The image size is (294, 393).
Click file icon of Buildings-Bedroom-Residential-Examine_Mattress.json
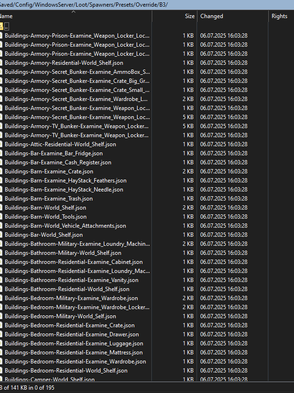[1, 353]
